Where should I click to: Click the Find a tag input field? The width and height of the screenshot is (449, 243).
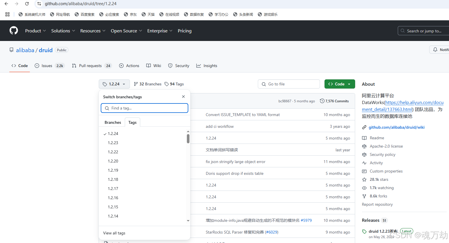[145, 108]
